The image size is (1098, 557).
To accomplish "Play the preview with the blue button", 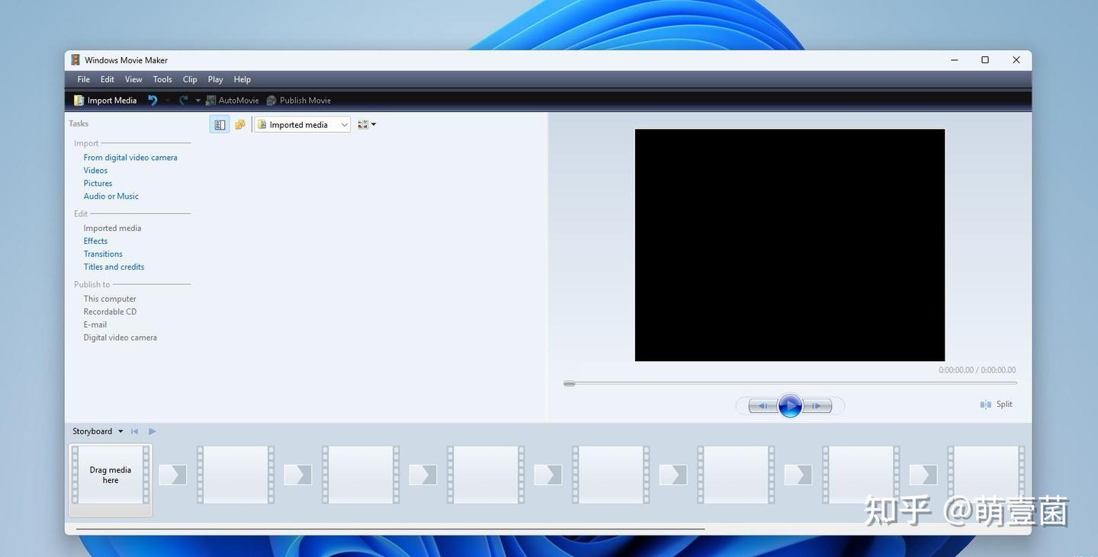I will click(790, 406).
